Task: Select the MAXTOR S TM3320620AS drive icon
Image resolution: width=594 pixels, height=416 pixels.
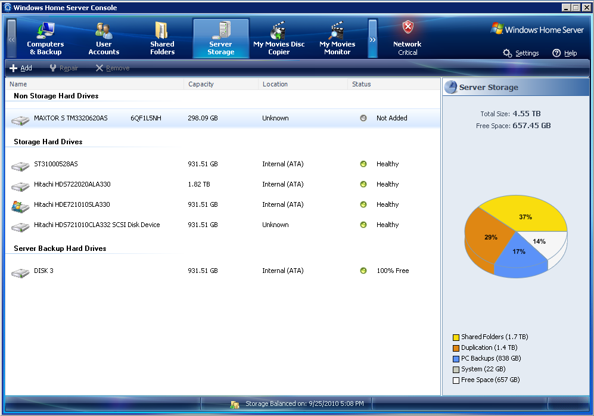Action: (20, 120)
